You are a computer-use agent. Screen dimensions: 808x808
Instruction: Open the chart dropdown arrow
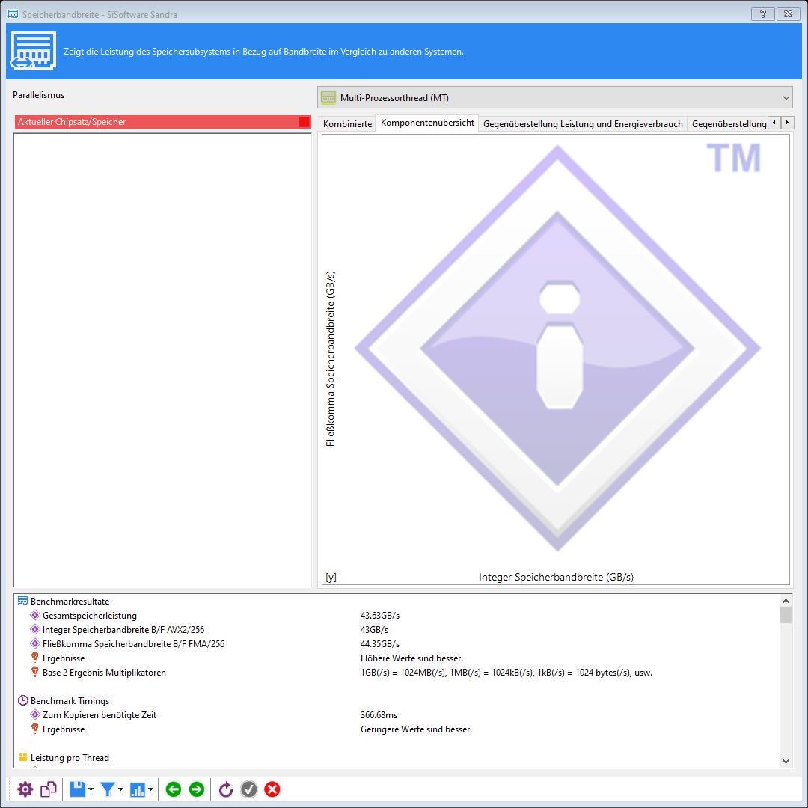click(151, 789)
